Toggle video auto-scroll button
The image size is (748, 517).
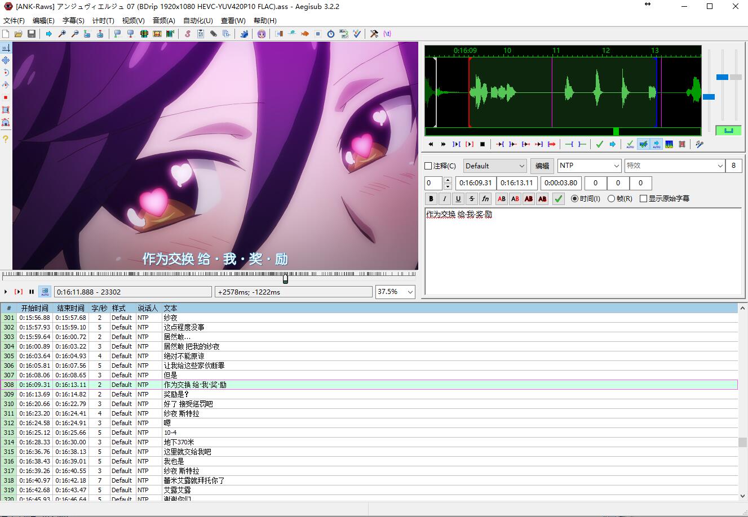click(x=45, y=292)
